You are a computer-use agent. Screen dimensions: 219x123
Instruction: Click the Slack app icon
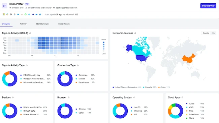click(7, 14)
